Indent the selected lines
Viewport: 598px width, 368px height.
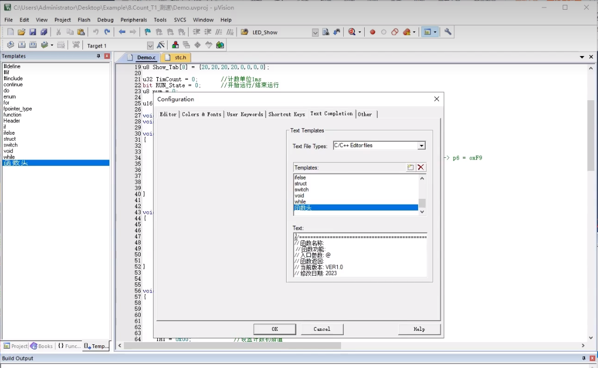197,32
